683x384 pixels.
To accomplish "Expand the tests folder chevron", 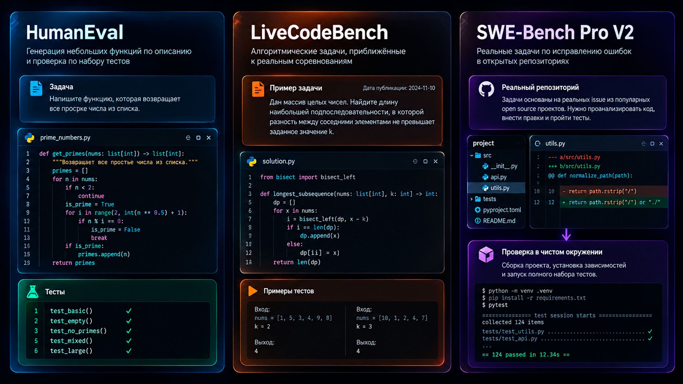I will 472,199.
